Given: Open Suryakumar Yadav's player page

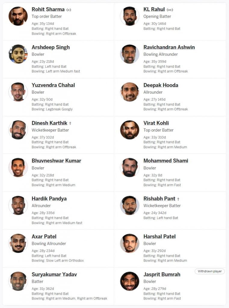Looking at the screenshot, I should pos(54,274).
